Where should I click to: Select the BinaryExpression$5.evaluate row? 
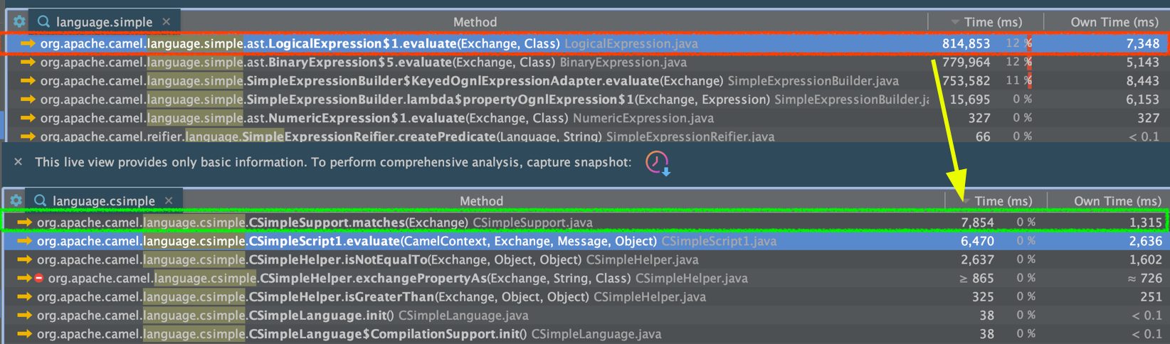pyautogui.click(x=427, y=63)
